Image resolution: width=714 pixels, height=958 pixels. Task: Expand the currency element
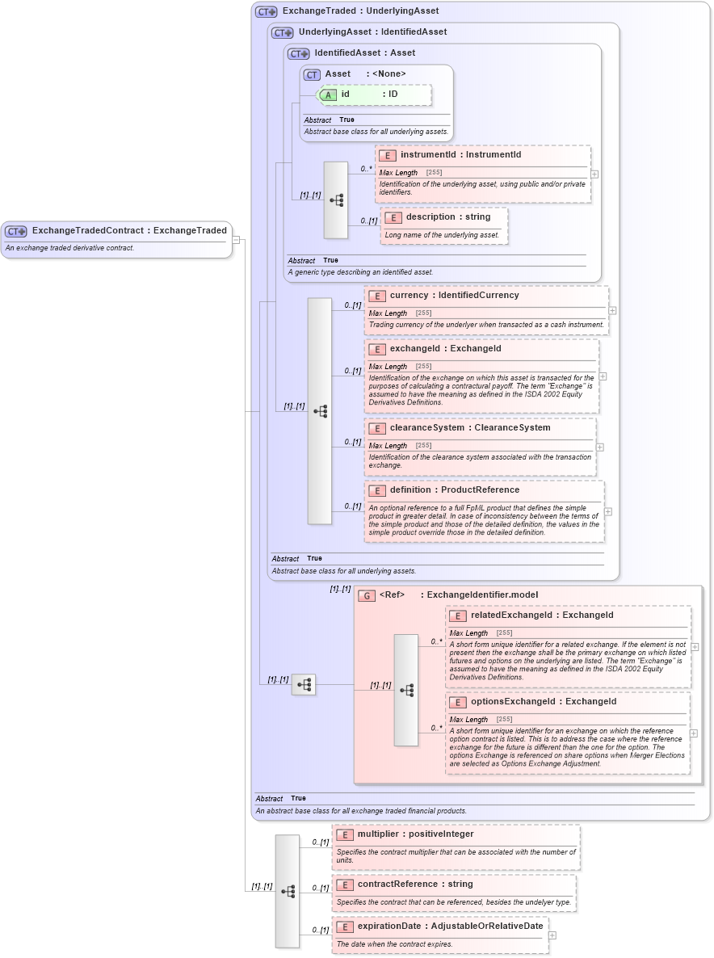[x=612, y=310]
